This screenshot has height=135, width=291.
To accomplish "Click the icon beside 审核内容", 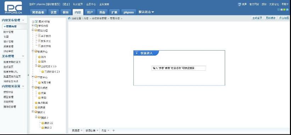I will coord(36,25).
